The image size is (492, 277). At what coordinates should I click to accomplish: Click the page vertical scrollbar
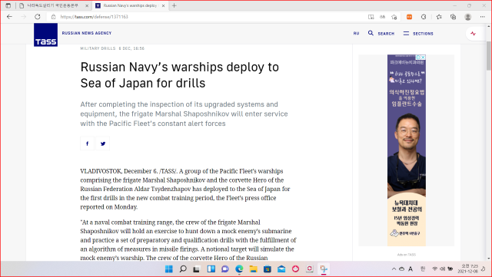489,57
